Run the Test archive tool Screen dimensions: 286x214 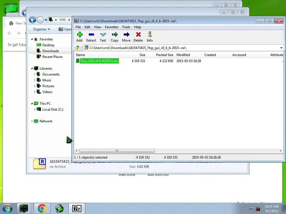point(103,37)
